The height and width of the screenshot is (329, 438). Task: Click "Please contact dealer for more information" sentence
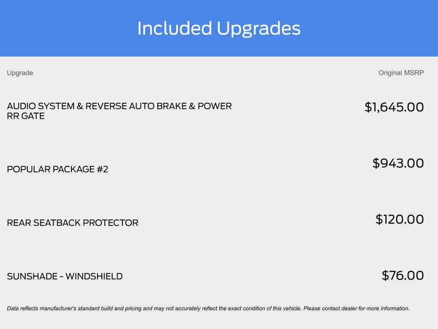[x=356, y=308]
